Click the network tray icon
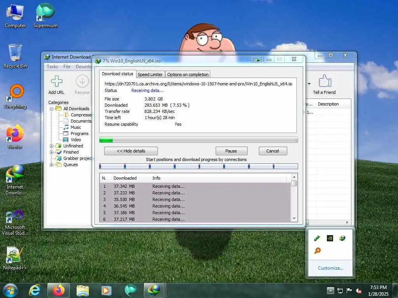The width and height of the screenshot is (398, 298). coord(340,291)
